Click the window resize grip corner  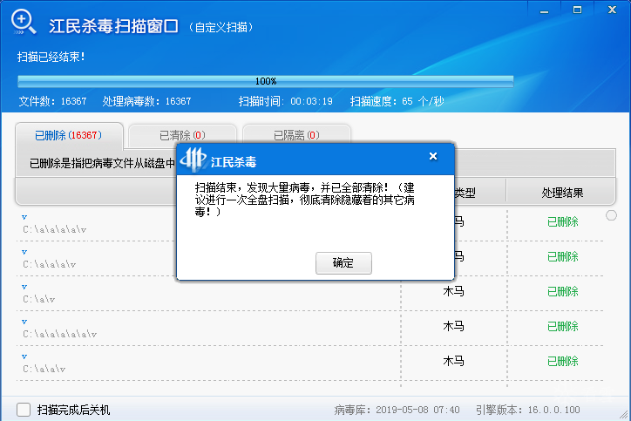tap(624, 415)
